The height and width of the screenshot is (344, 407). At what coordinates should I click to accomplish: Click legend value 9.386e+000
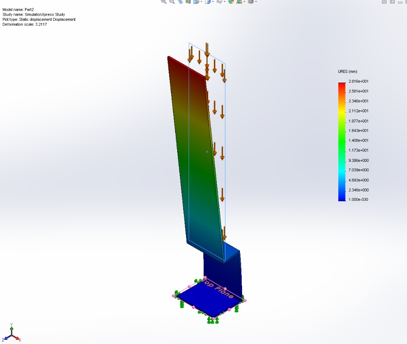[x=359, y=160]
